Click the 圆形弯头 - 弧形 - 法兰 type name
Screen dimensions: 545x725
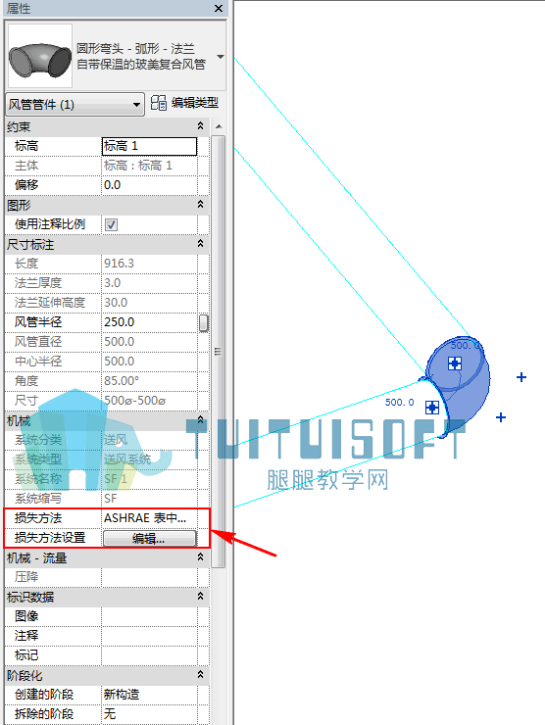point(135,49)
